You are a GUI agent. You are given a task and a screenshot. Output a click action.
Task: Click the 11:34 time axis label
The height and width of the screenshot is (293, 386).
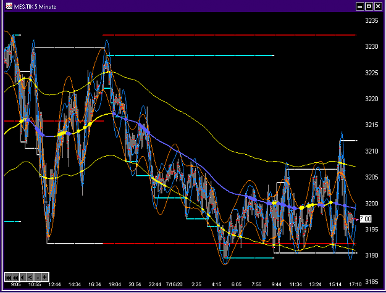click(295, 284)
